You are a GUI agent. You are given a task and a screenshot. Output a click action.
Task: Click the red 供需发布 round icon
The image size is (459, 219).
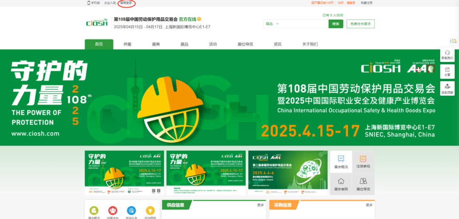(113, 211)
